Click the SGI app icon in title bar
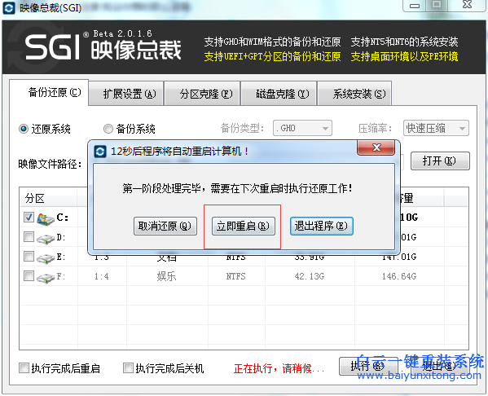The image size is (488, 396). [9, 8]
